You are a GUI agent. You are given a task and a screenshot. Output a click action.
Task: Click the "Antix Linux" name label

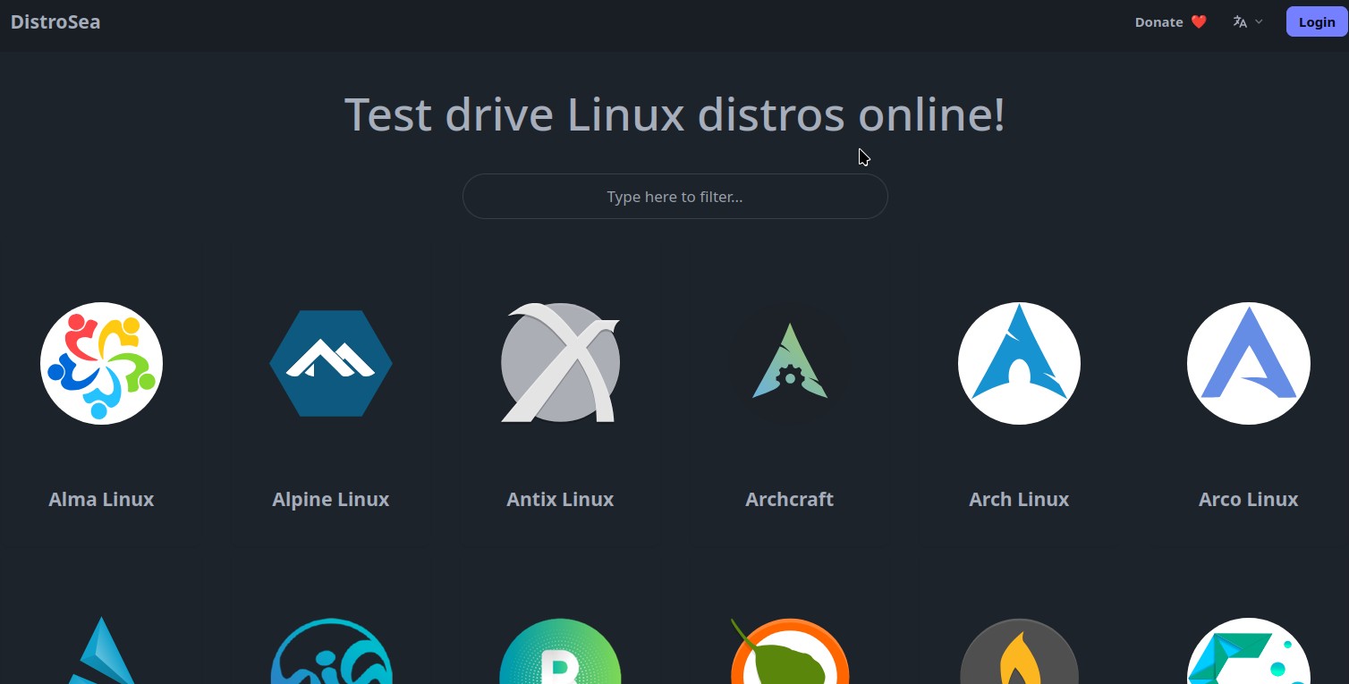560,499
